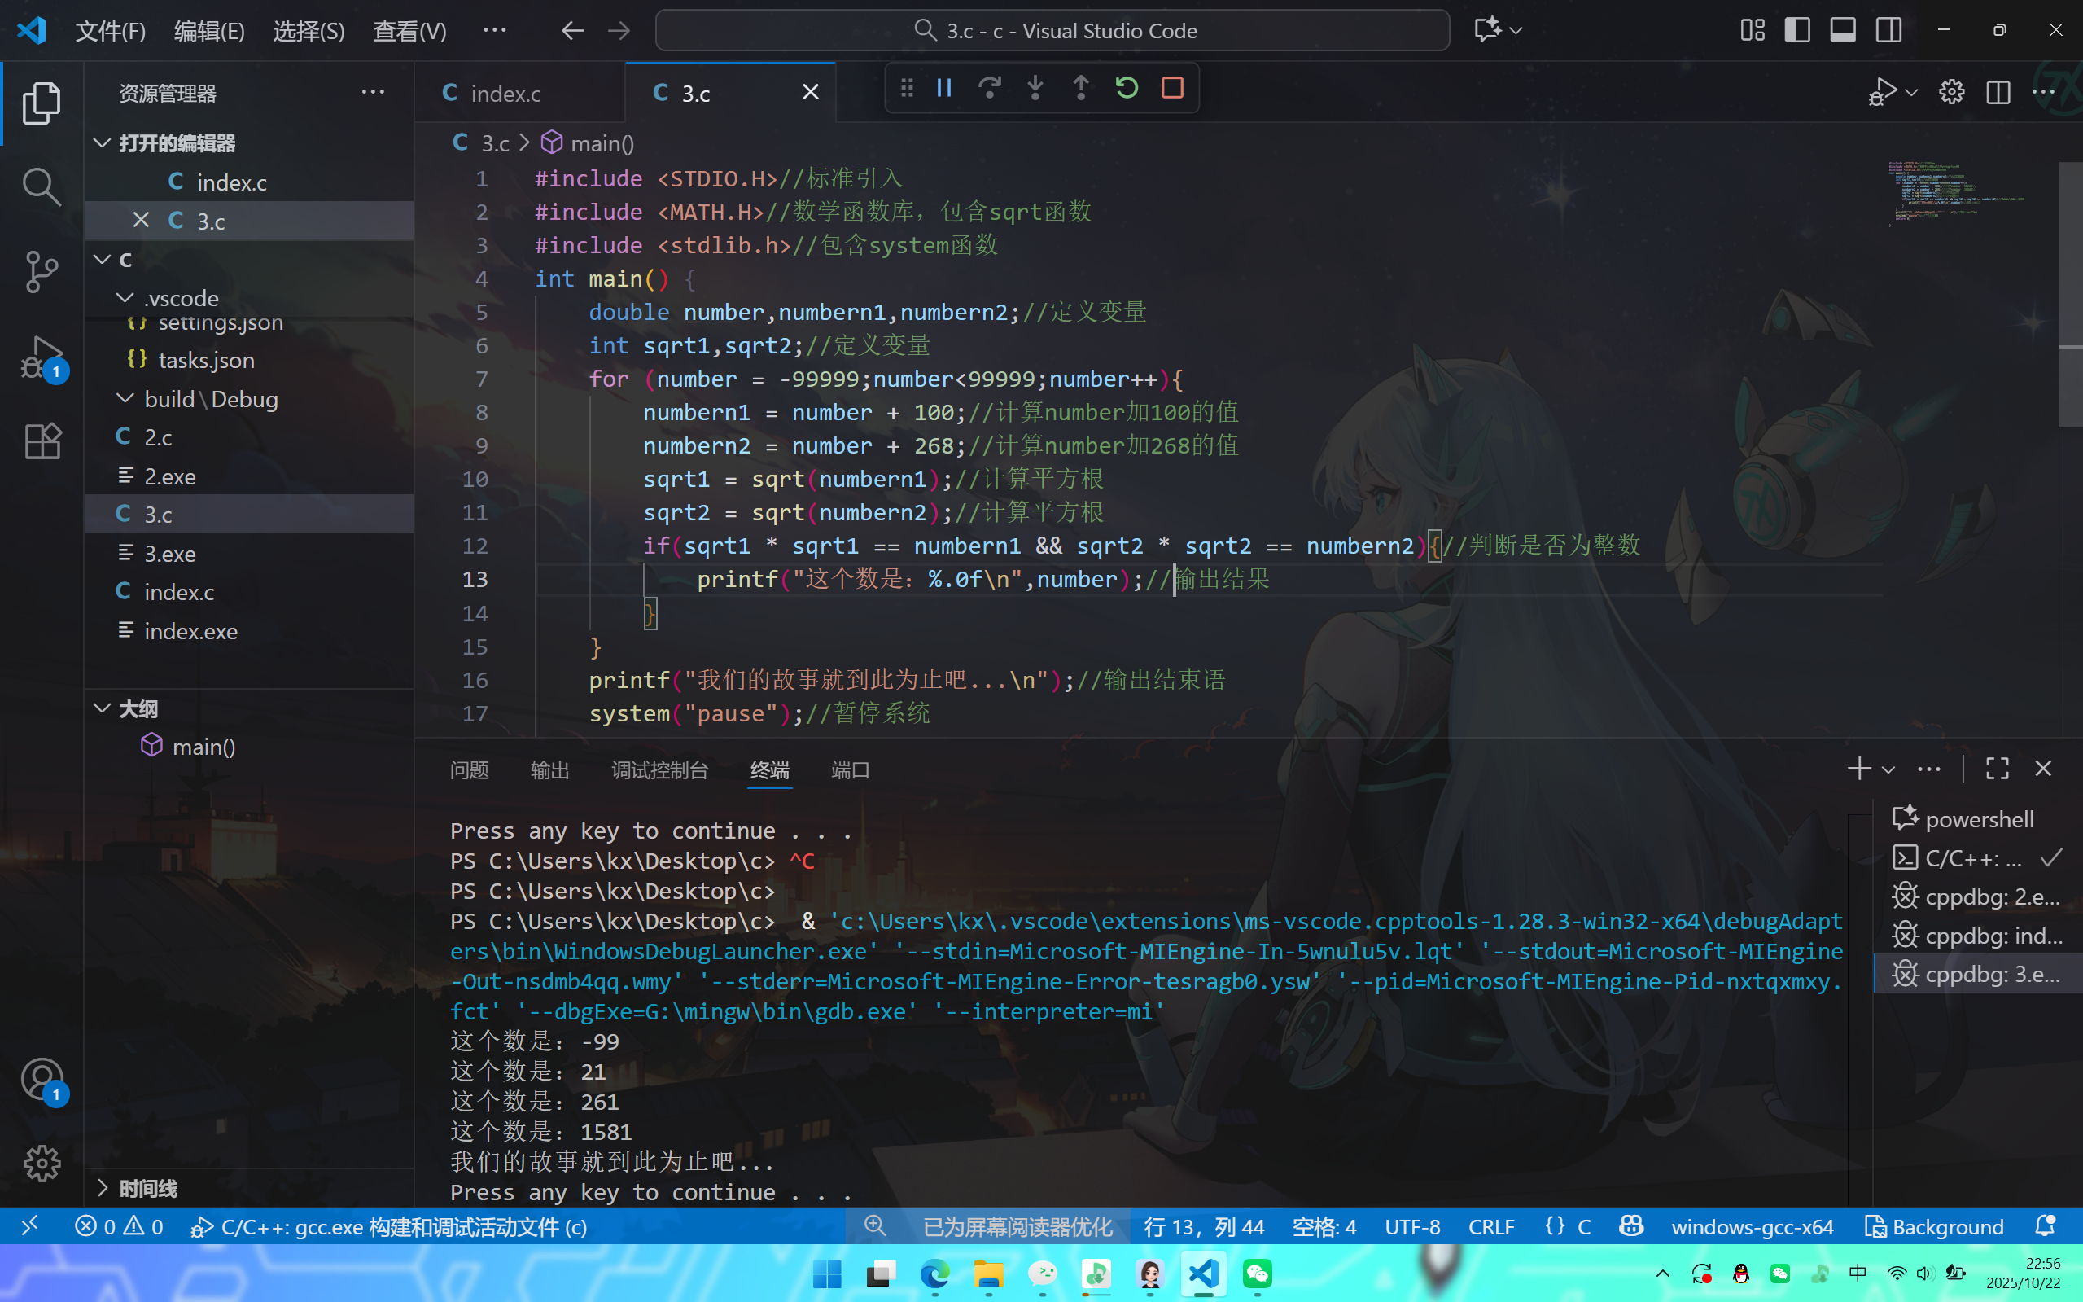Image resolution: width=2083 pixels, height=1302 pixels.
Task: Toggle the bottom panel layout button
Action: (1843, 31)
